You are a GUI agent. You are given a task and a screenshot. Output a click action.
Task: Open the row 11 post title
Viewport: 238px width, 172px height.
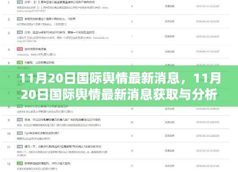point(63,147)
